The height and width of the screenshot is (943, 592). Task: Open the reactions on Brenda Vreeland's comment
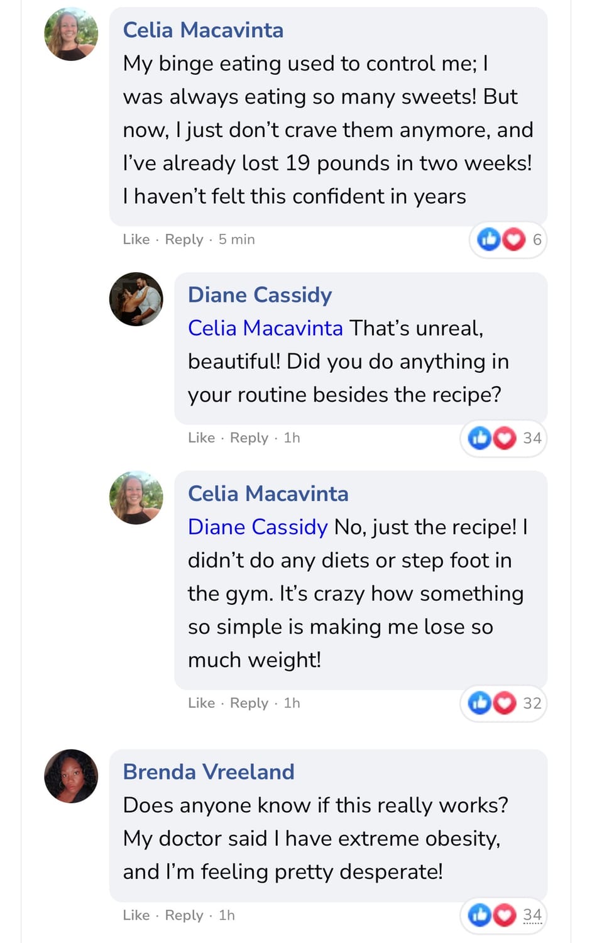(x=503, y=915)
